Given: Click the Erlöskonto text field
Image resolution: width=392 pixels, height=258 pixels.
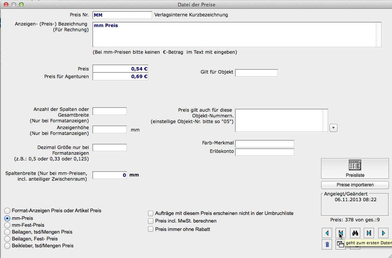Looking at the screenshot, I should point(265,152).
